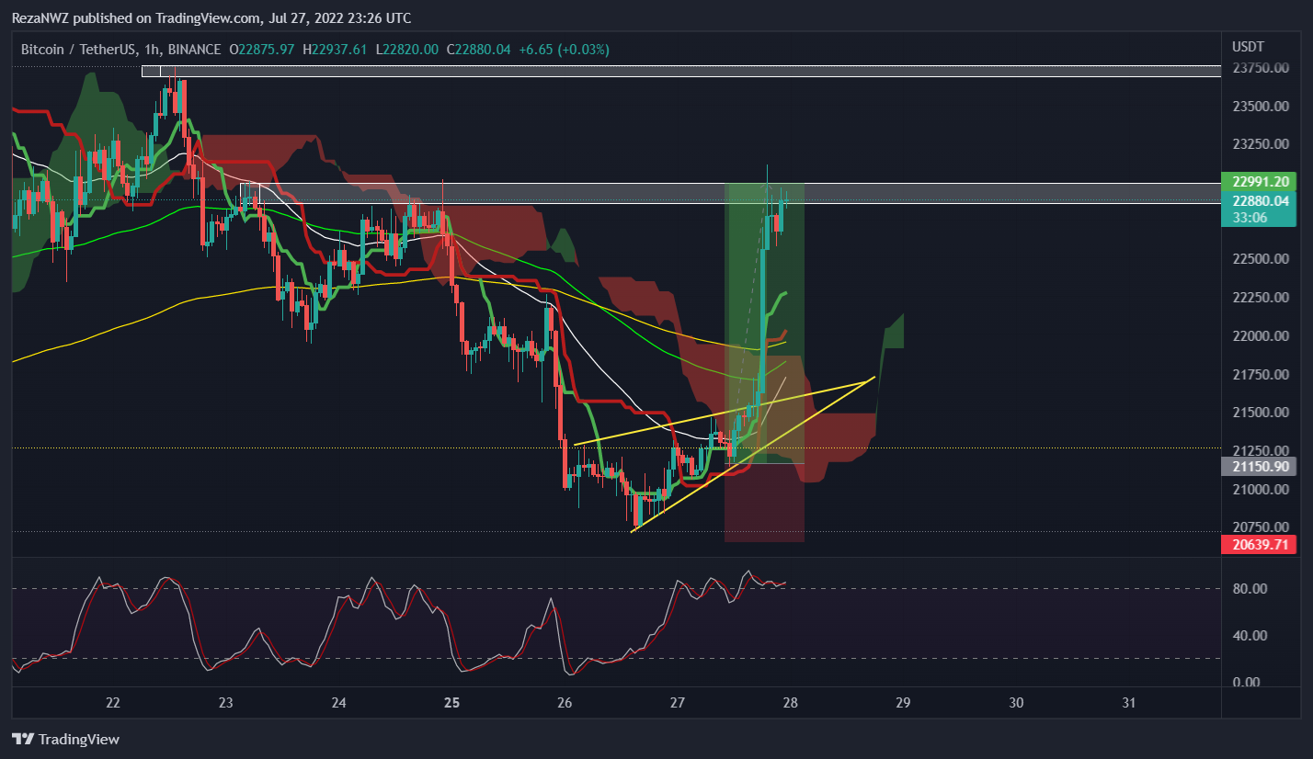
Task: Click date 26 on the time axis
Action: pyautogui.click(x=565, y=703)
